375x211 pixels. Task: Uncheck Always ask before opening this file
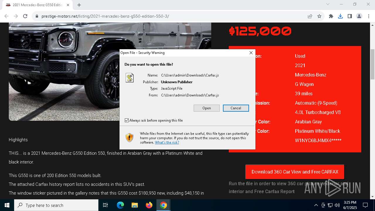[x=127, y=120]
